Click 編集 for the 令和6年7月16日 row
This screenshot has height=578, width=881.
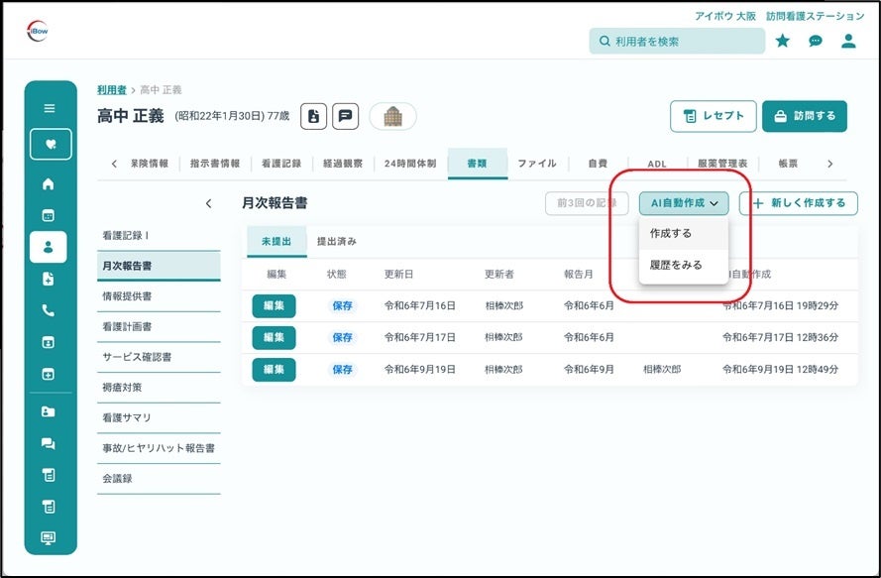pos(274,306)
